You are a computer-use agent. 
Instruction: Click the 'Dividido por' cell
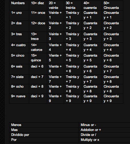point(44,135)
